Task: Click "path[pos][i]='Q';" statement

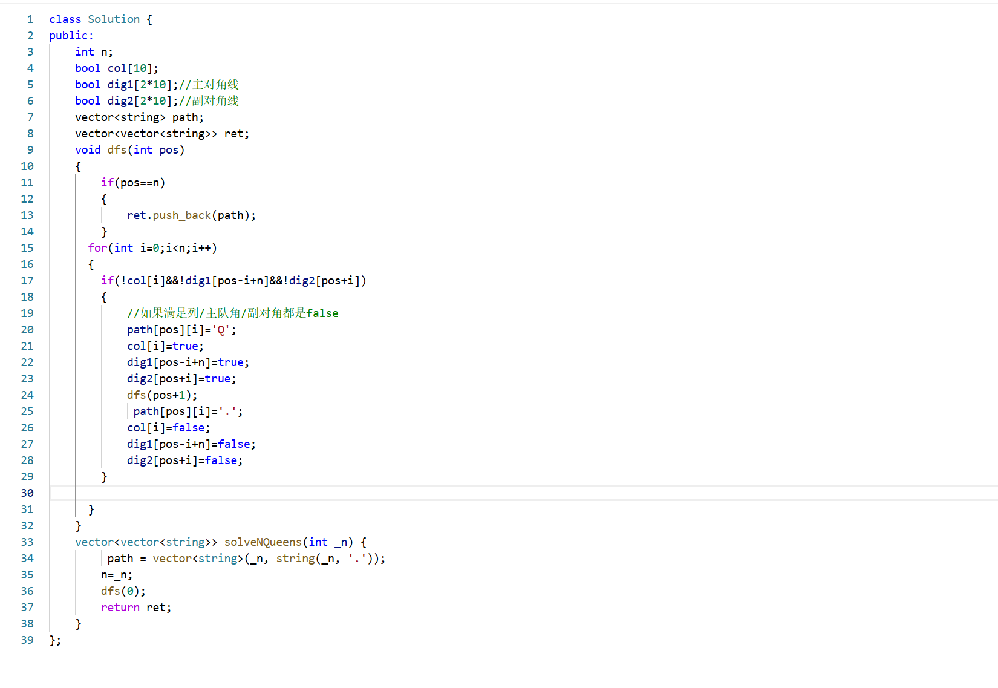Action: pyautogui.click(x=181, y=330)
